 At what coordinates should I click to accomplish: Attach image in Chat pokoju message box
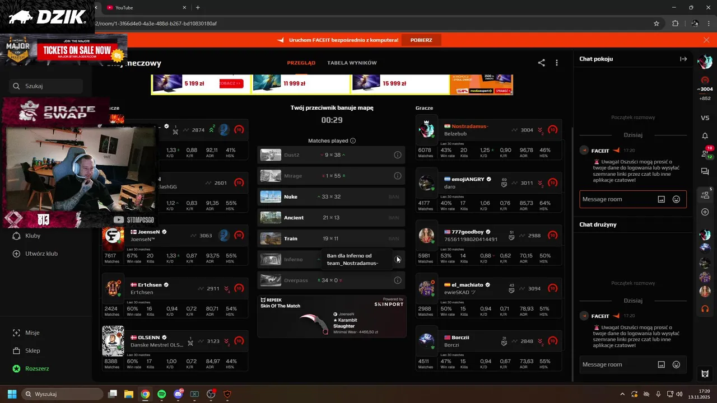click(x=661, y=199)
